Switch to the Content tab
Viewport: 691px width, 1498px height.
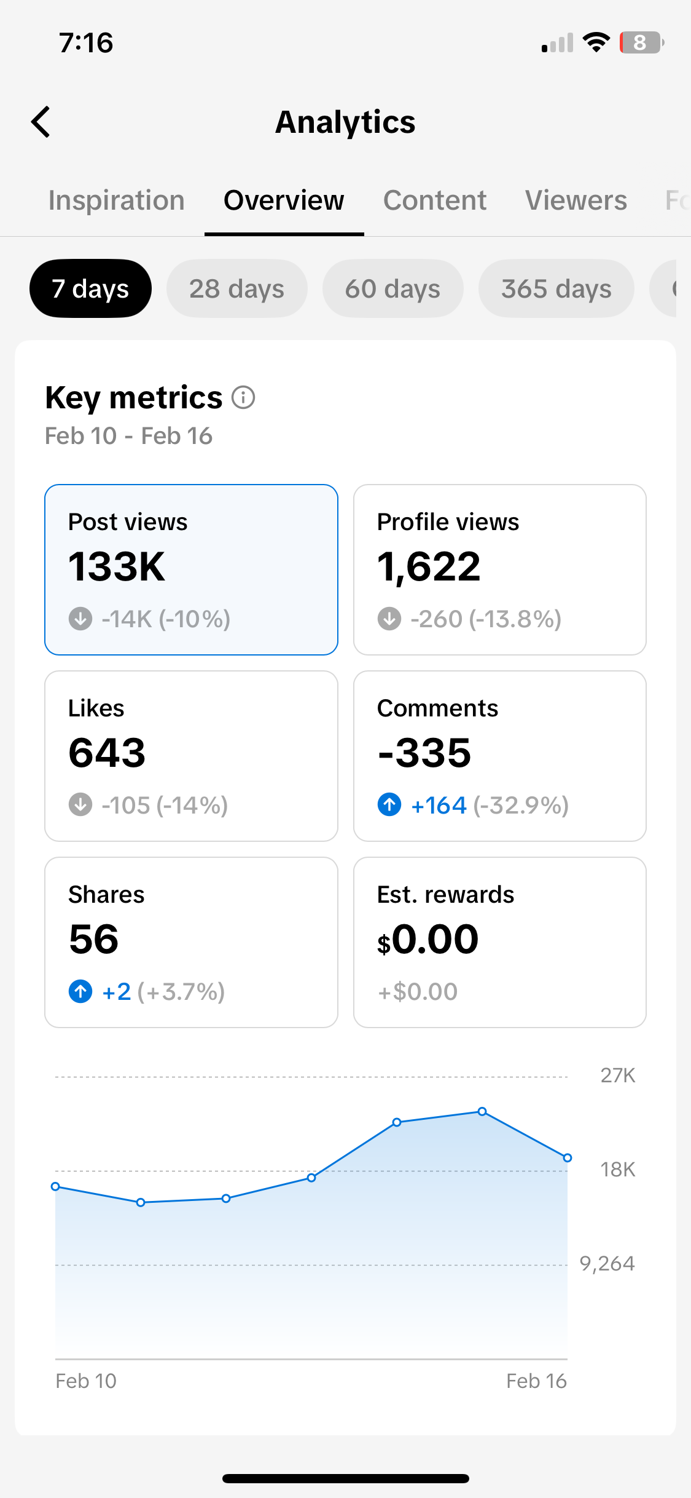[x=435, y=200]
